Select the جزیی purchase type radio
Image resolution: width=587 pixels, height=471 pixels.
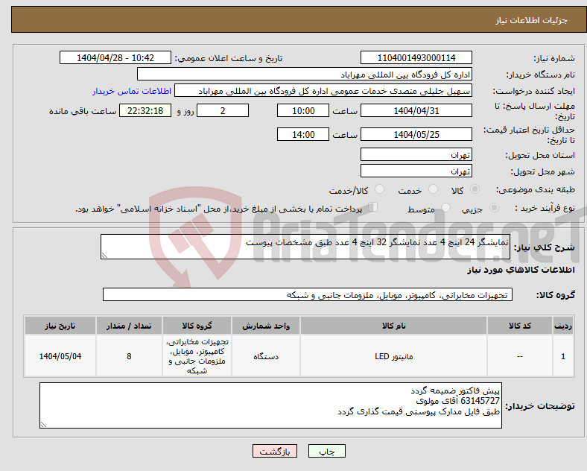coord(494,208)
